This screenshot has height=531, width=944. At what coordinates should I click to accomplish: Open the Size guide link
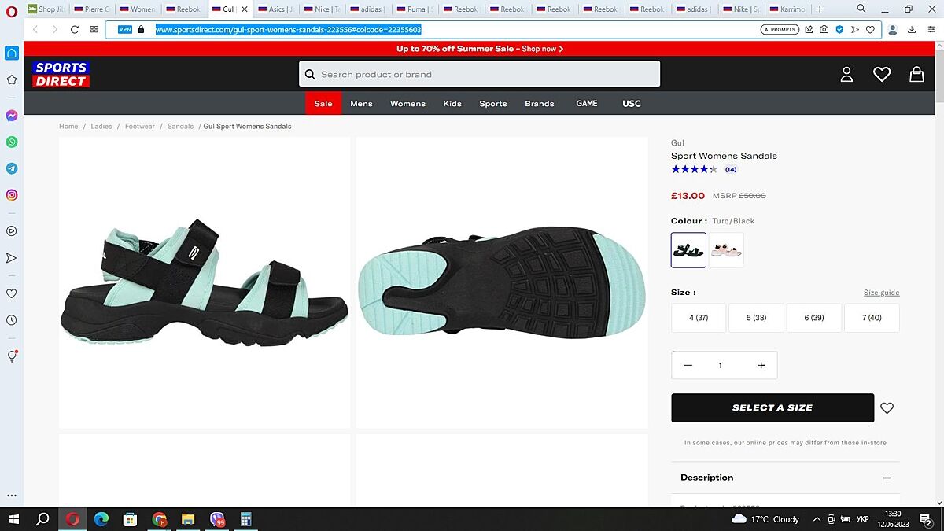pos(881,293)
